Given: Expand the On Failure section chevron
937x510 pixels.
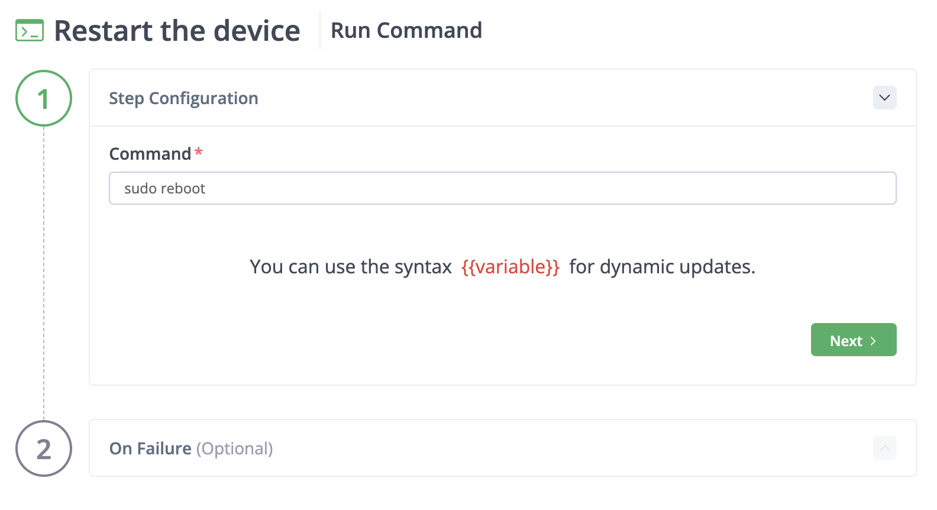Looking at the screenshot, I should point(884,448).
